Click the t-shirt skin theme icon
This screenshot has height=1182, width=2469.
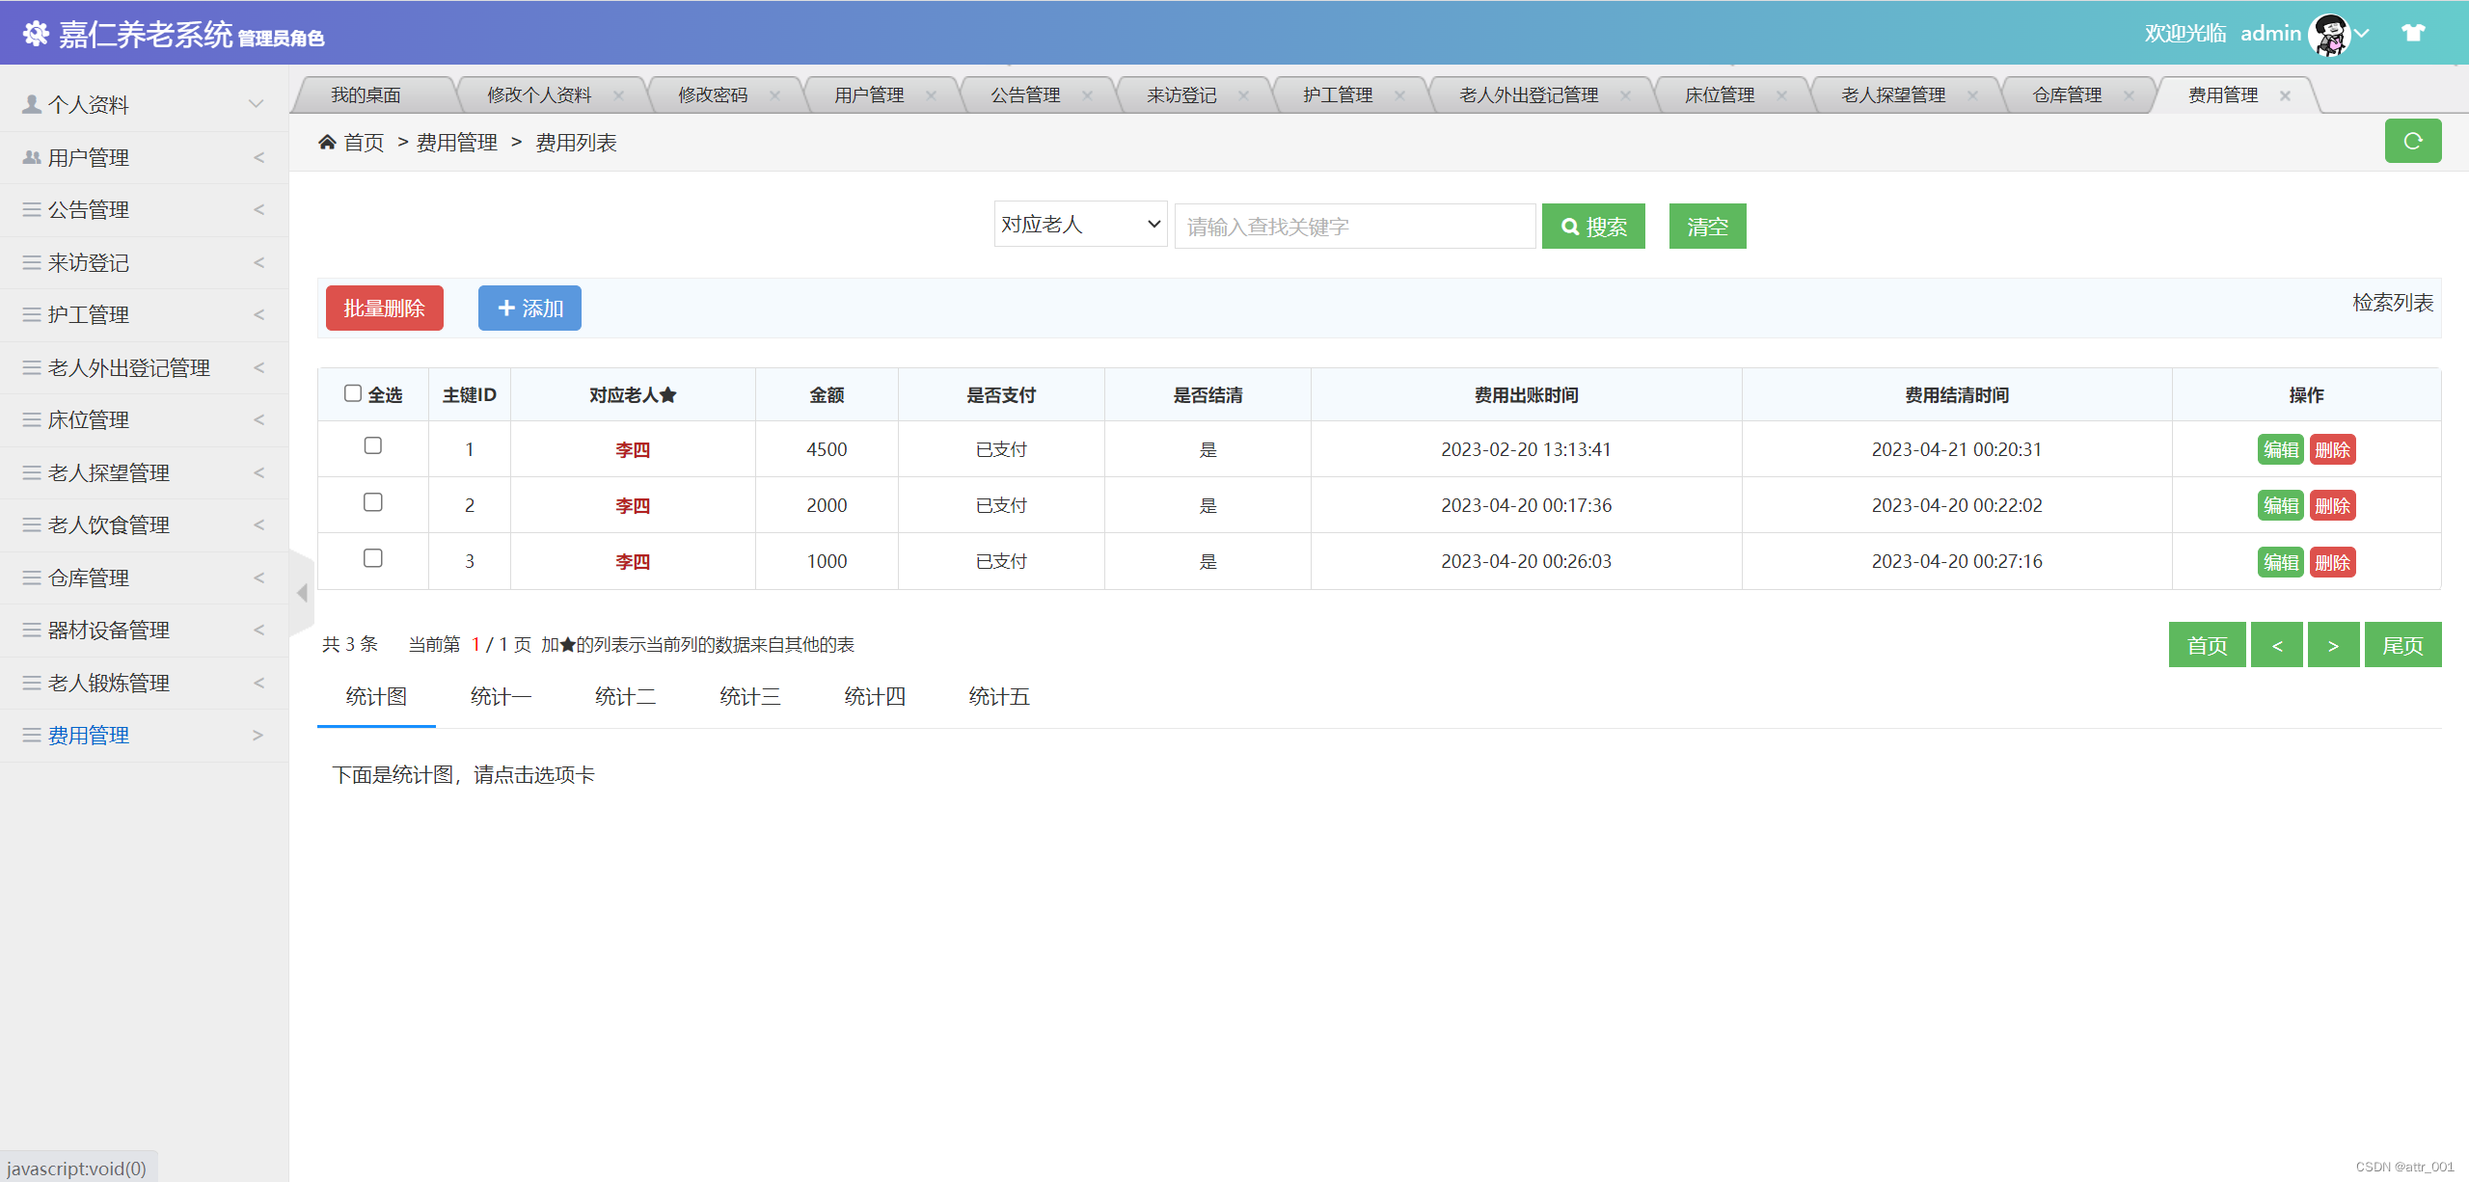tap(2413, 34)
